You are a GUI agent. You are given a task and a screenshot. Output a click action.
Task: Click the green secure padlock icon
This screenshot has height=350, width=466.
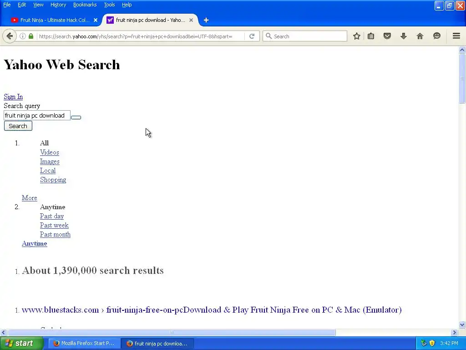click(x=31, y=36)
